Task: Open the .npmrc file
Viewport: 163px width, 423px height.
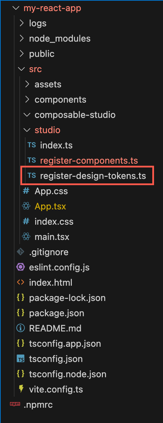Action: click(38, 405)
